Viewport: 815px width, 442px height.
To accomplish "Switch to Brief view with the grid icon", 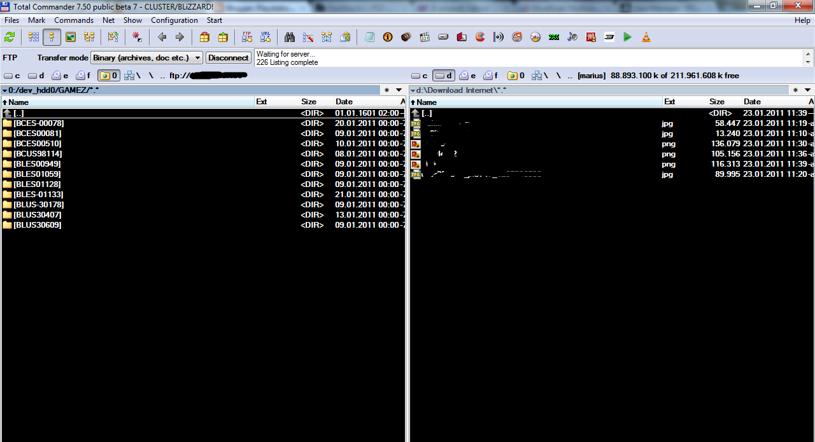I will click(34, 37).
